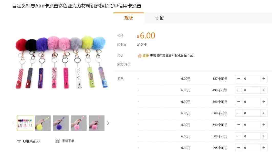Increase quantity for the 157 available row

click(264, 79)
